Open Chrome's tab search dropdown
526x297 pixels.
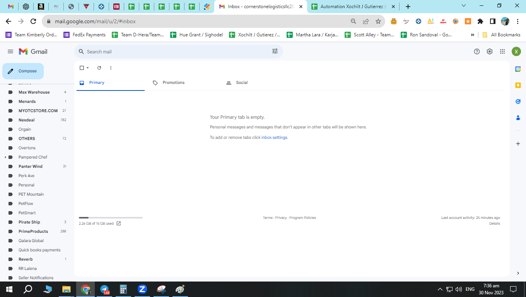click(x=464, y=6)
